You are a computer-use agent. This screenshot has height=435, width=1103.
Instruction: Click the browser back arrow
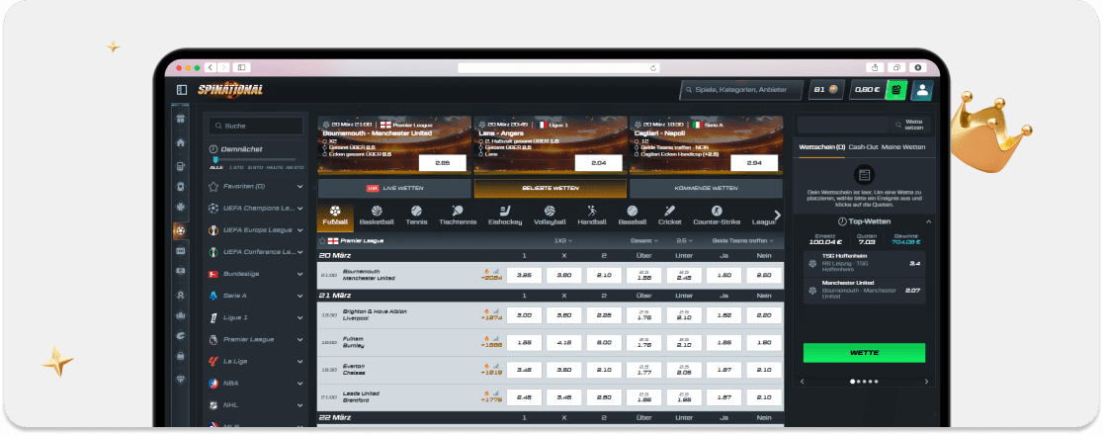pyautogui.click(x=211, y=67)
